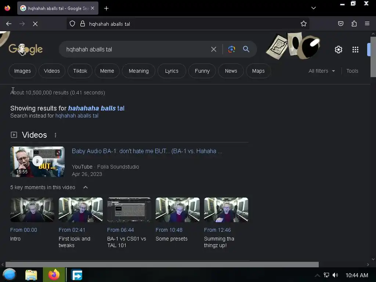Select the Meme filter chip
The image size is (376, 282).
tap(107, 71)
